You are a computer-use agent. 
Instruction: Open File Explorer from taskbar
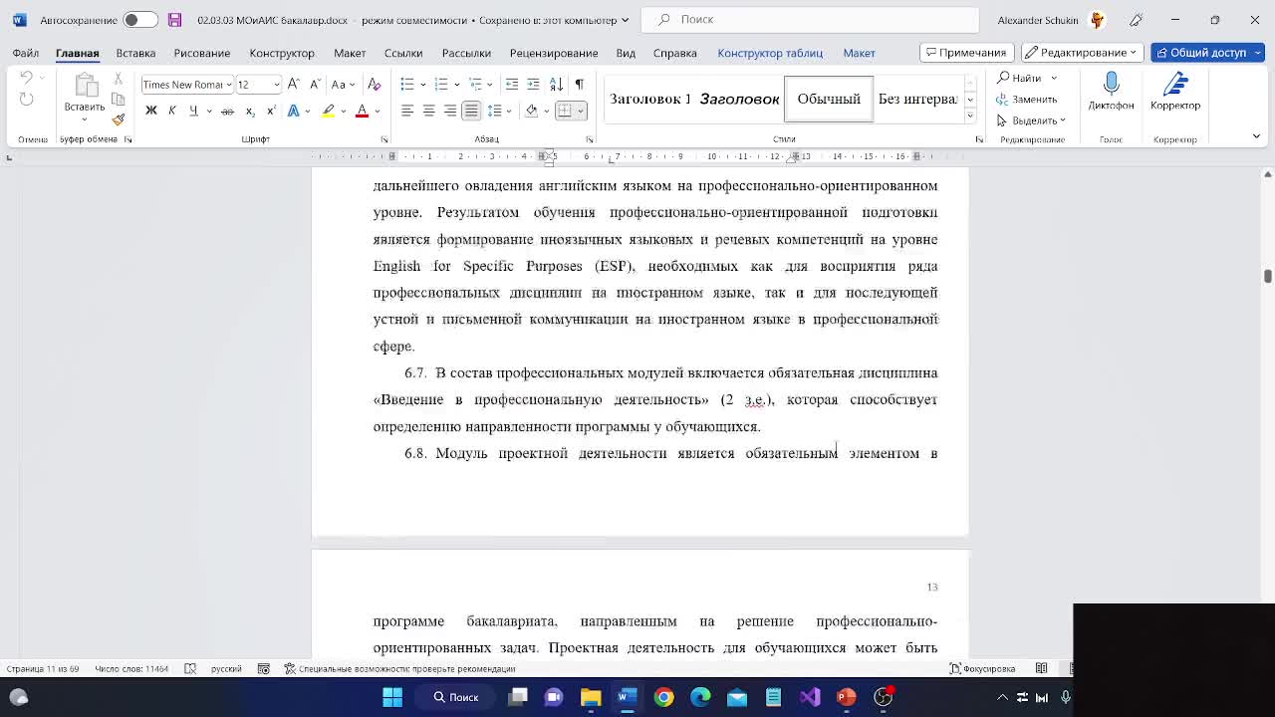point(591,697)
